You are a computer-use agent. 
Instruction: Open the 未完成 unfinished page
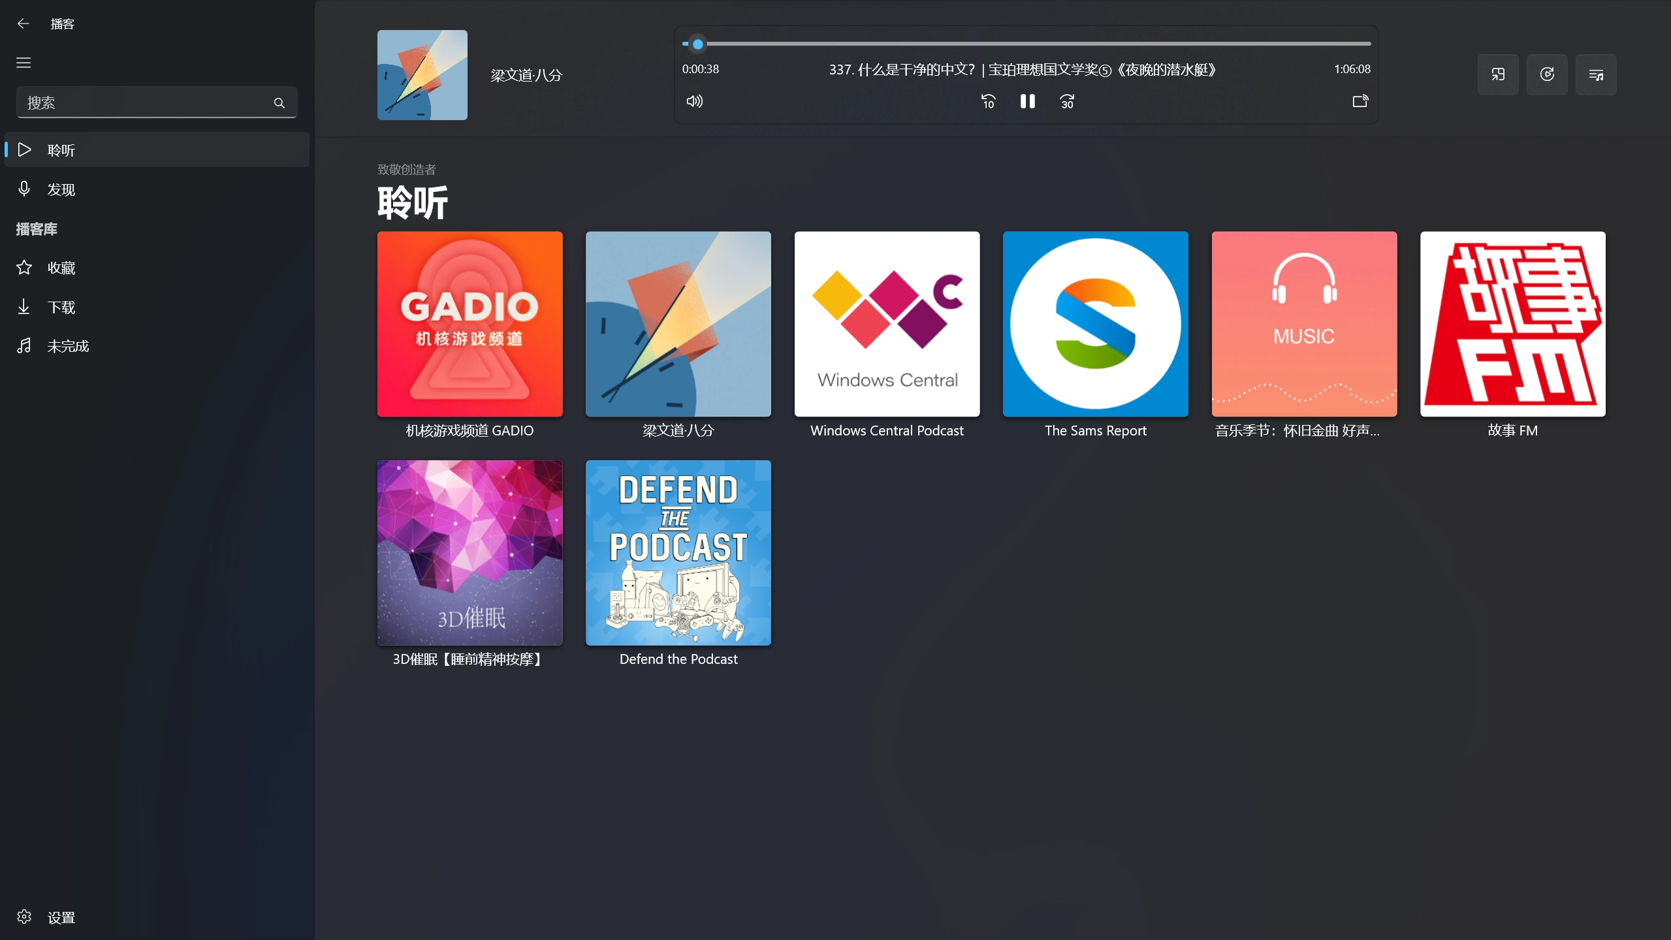(157, 346)
